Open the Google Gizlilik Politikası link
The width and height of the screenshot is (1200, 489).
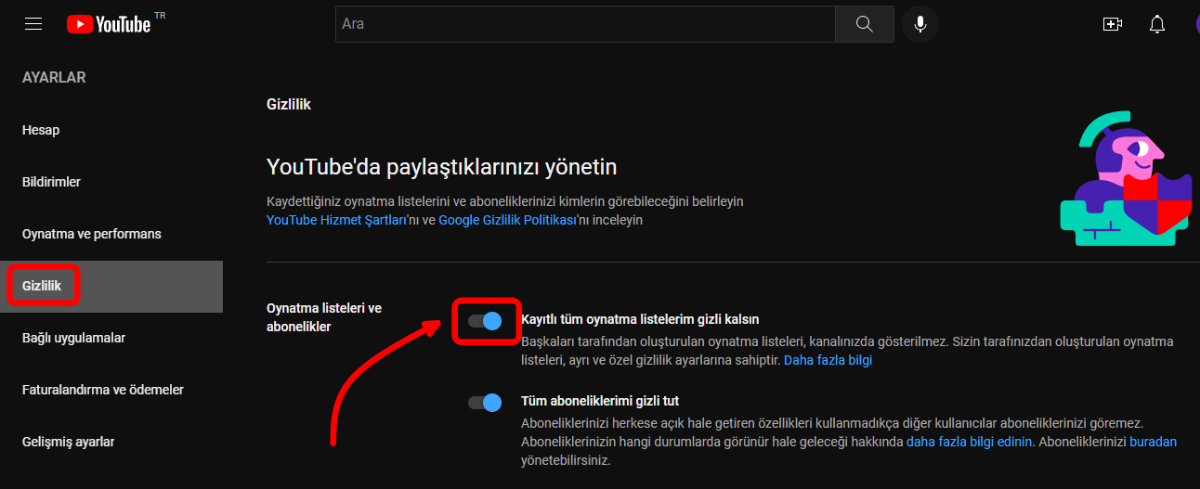click(508, 221)
